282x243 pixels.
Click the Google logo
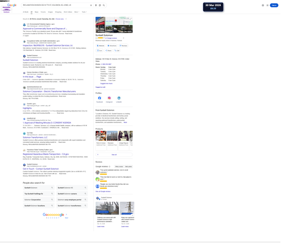click(x=12, y=5)
